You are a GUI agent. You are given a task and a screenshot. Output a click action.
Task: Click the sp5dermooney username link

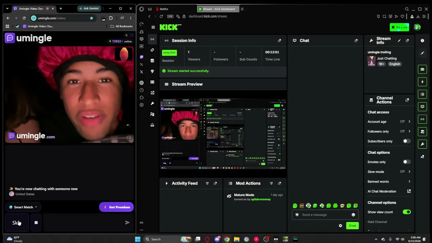[x=261, y=199]
